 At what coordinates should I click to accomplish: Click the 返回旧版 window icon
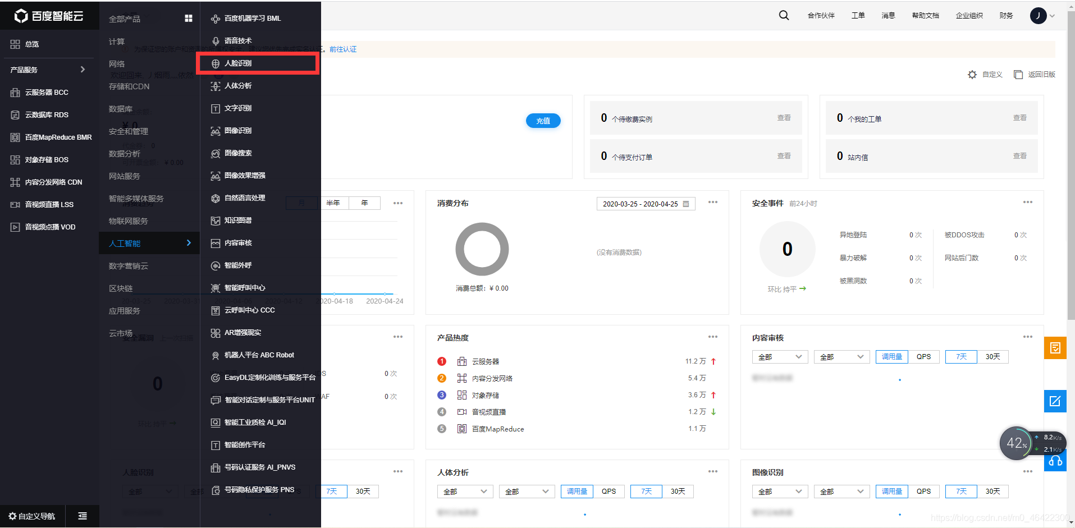[x=1018, y=75]
